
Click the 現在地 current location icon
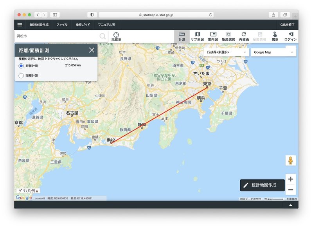click(116, 36)
